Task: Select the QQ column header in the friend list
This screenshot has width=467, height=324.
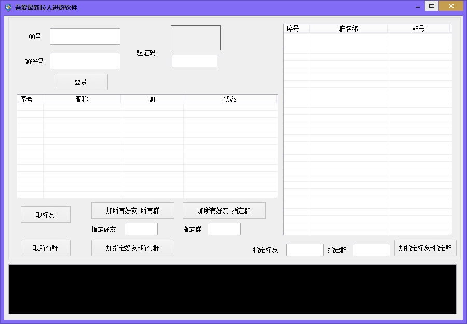Action: click(152, 99)
